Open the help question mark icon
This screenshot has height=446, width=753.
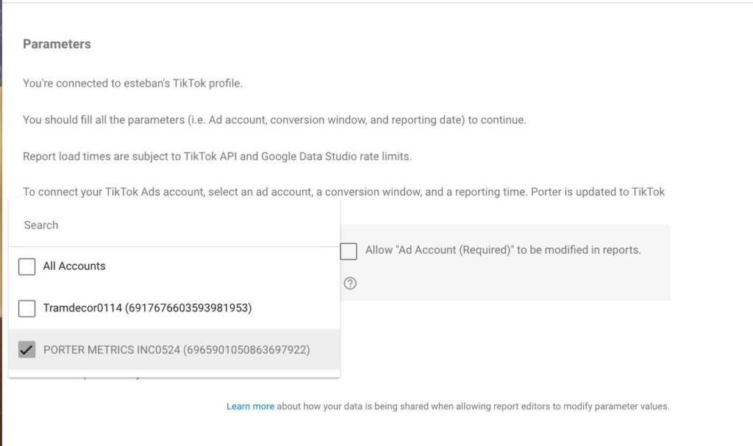350,284
